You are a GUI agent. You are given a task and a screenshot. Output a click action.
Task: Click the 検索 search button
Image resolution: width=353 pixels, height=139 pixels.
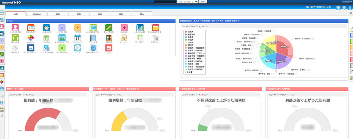click(203, 2)
